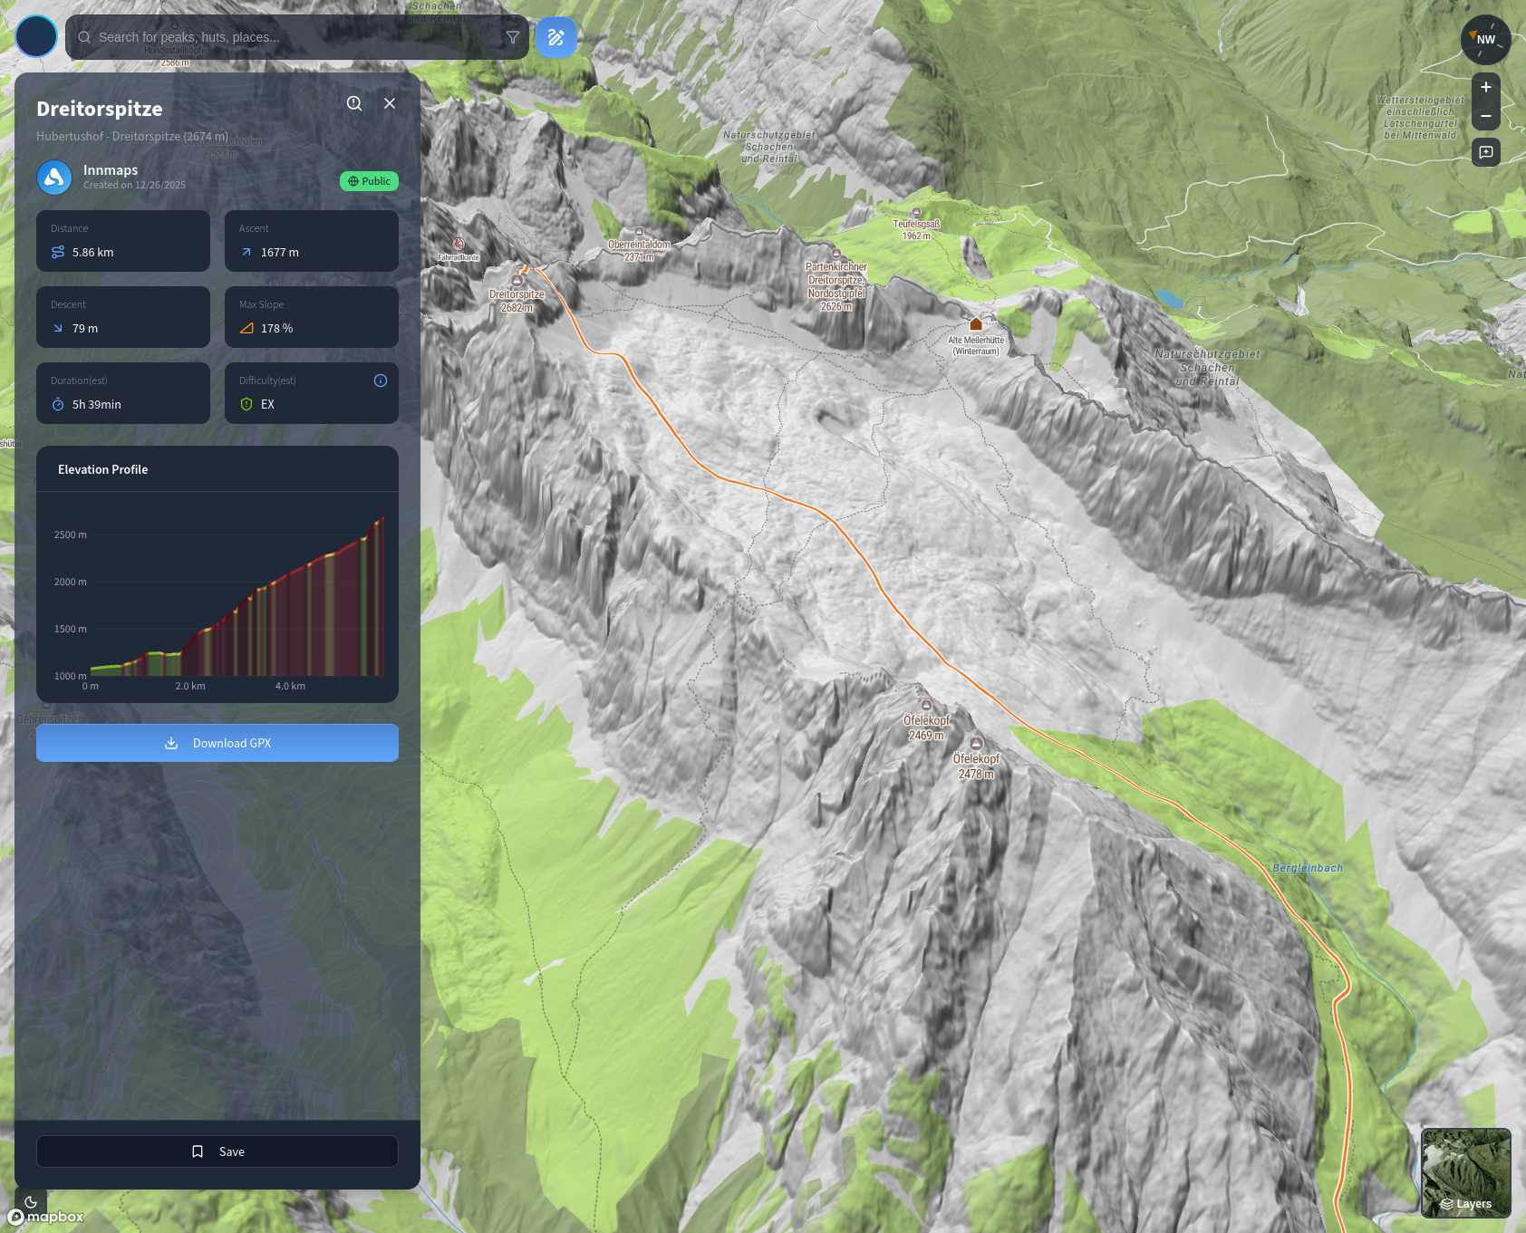Click the zoom in plus control

(x=1485, y=87)
